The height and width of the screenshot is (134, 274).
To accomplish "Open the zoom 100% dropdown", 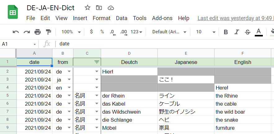I will click(x=71, y=32).
